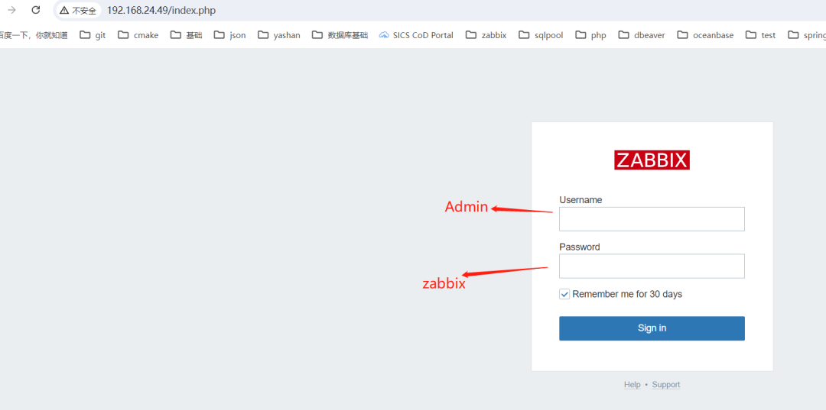Open the Support link

click(x=665, y=385)
